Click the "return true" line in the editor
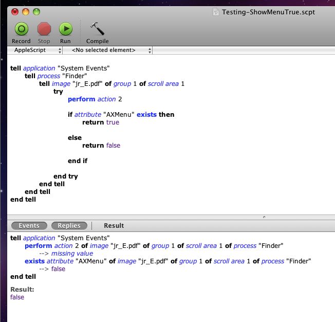 pos(100,122)
